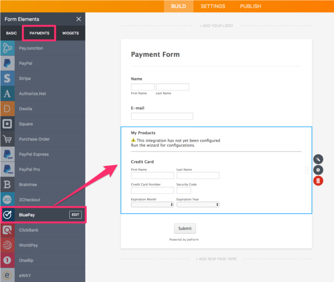Image resolution: width=334 pixels, height=282 pixels.
Task: Click Credit Card First Name field
Action: 152,175
